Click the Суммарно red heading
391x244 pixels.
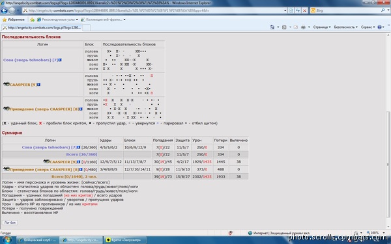click(x=12, y=133)
